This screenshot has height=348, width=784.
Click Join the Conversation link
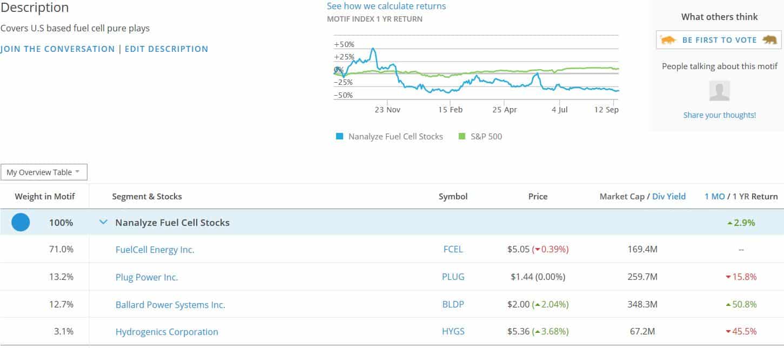tap(57, 49)
